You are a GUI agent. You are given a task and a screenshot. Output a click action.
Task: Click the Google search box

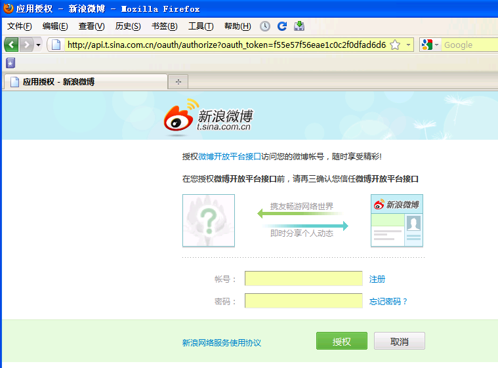[470, 45]
